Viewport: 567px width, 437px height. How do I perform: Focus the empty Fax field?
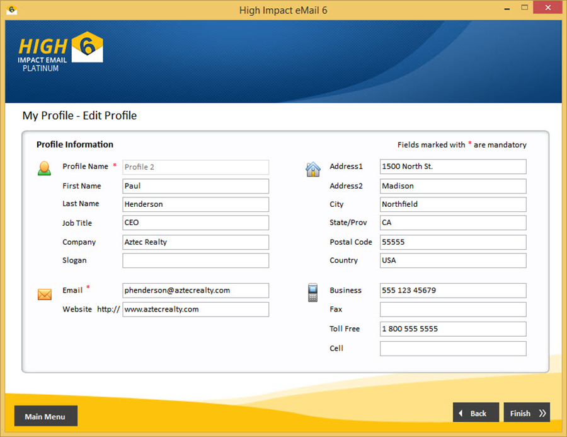pyautogui.click(x=453, y=310)
